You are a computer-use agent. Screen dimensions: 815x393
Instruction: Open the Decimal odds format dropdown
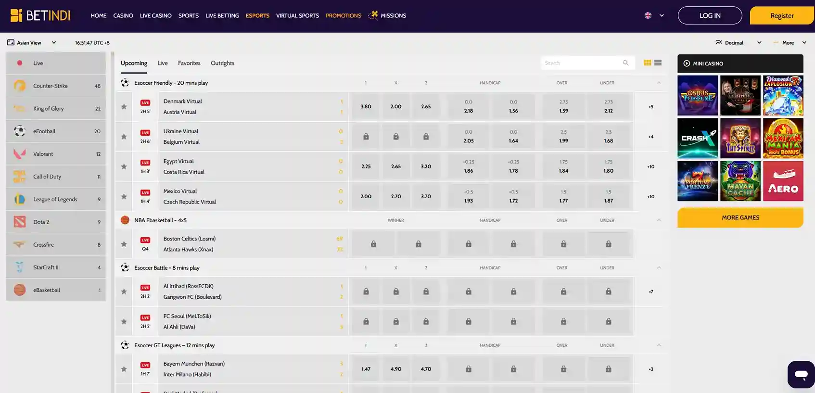pos(738,43)
